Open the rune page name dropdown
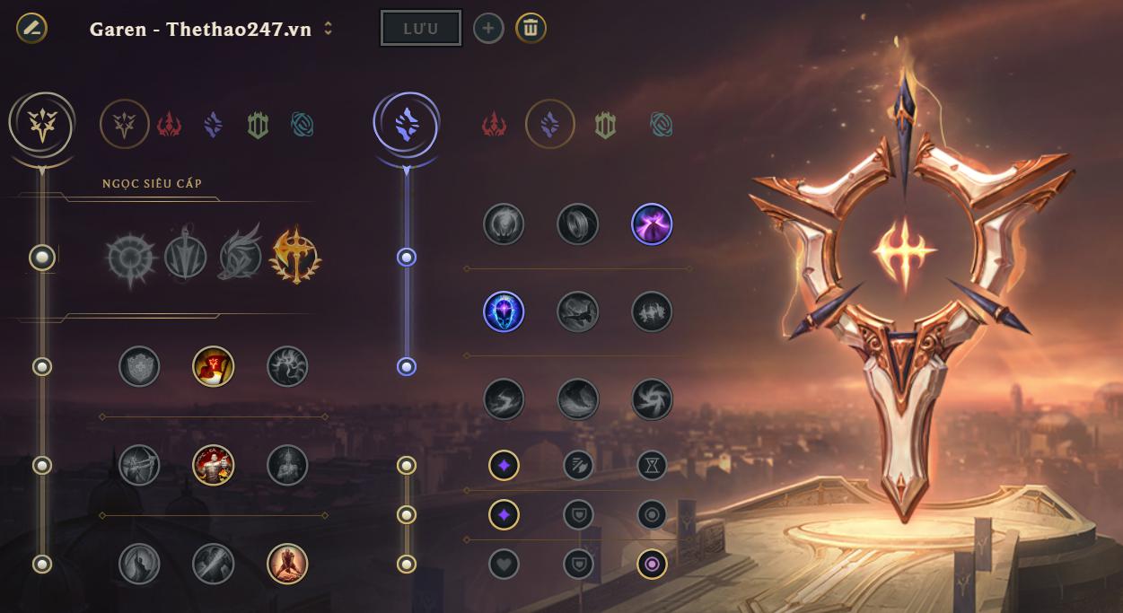 329,29
